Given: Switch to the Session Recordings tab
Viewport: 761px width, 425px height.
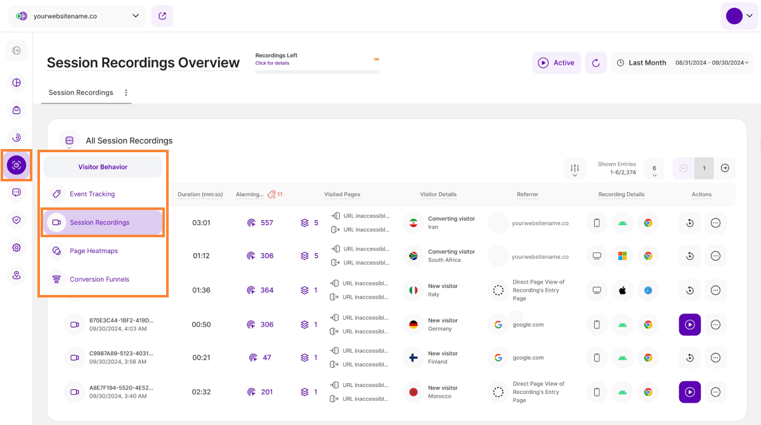Looking at the screenshot, I should pyautogui.click(x=81, y=93).
